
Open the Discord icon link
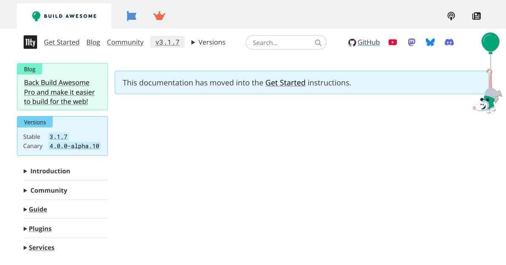pos(449,42)
